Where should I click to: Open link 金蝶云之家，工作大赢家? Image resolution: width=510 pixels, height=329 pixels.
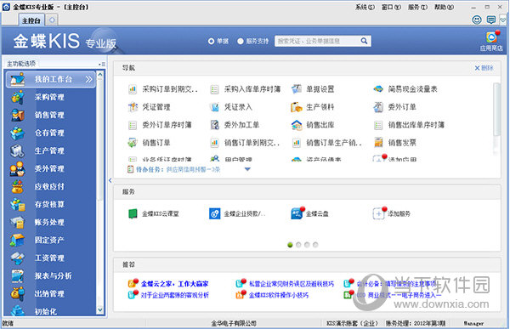174,284
